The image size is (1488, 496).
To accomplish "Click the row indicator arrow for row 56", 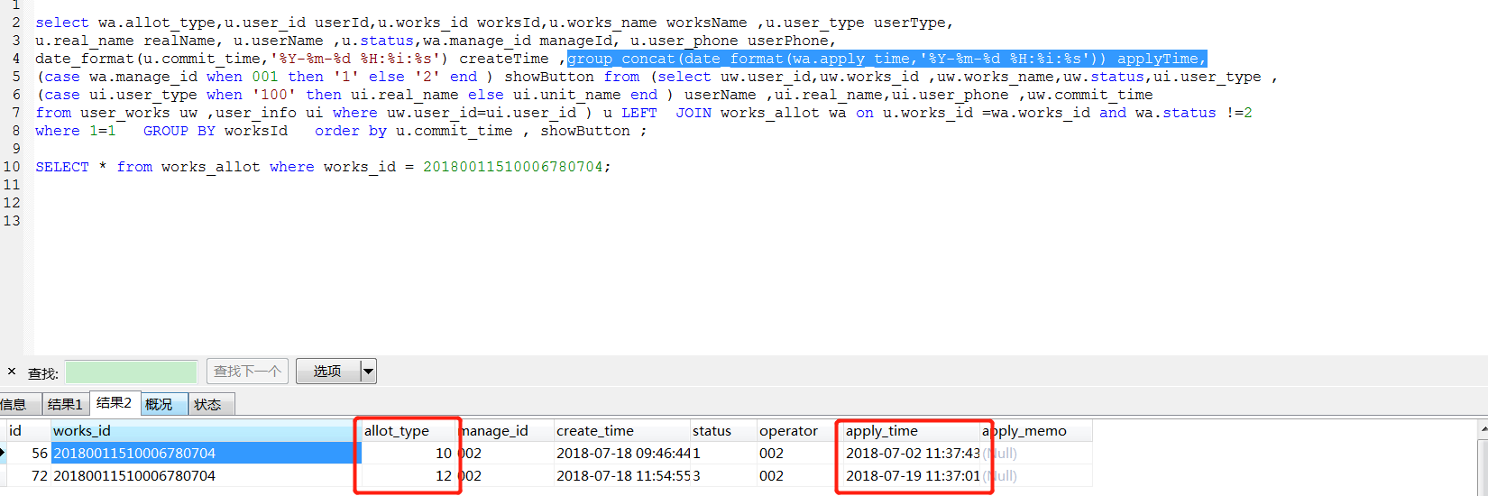I will click(x=3, y=453).
